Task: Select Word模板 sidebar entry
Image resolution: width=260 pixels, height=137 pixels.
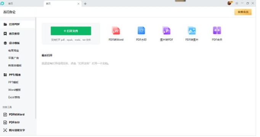Action: pyautogui.click(x=14, y=90)
